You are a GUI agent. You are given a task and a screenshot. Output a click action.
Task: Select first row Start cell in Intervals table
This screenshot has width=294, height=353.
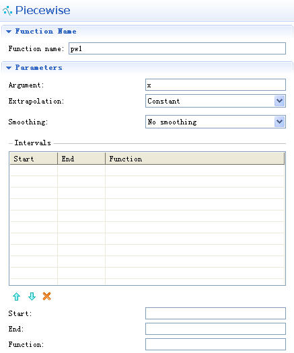34,170
